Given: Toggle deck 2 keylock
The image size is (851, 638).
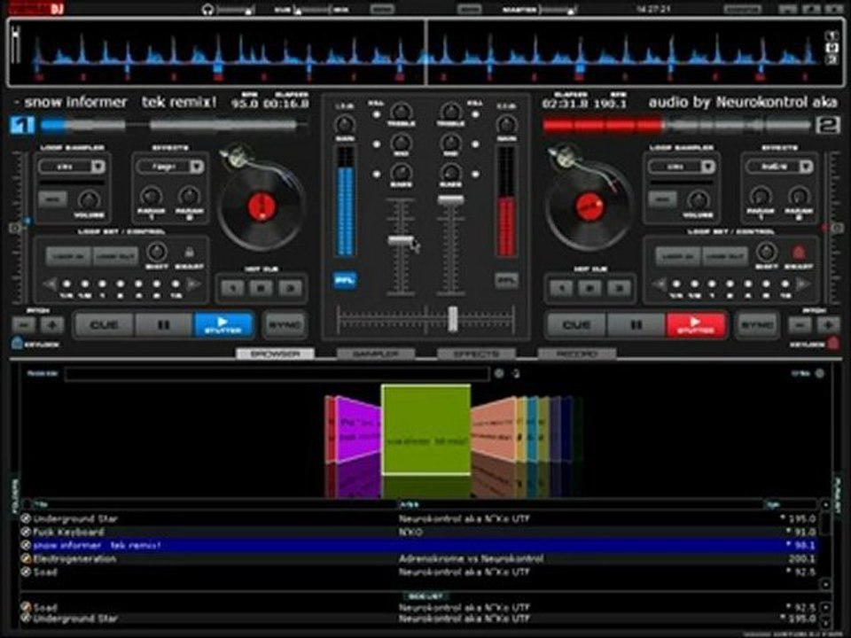Looking at the screenshot, I should [833, 344].
